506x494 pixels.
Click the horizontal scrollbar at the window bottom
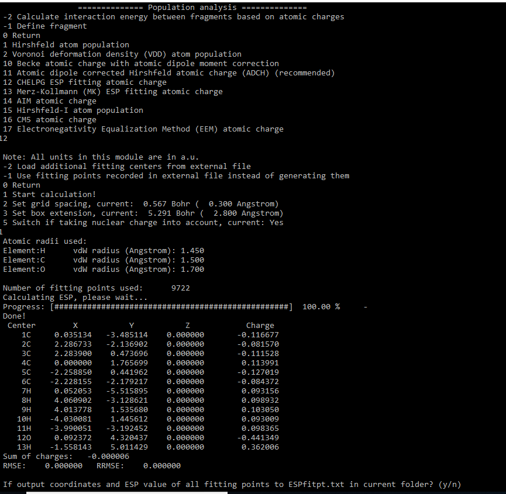[x=127, y=493]
